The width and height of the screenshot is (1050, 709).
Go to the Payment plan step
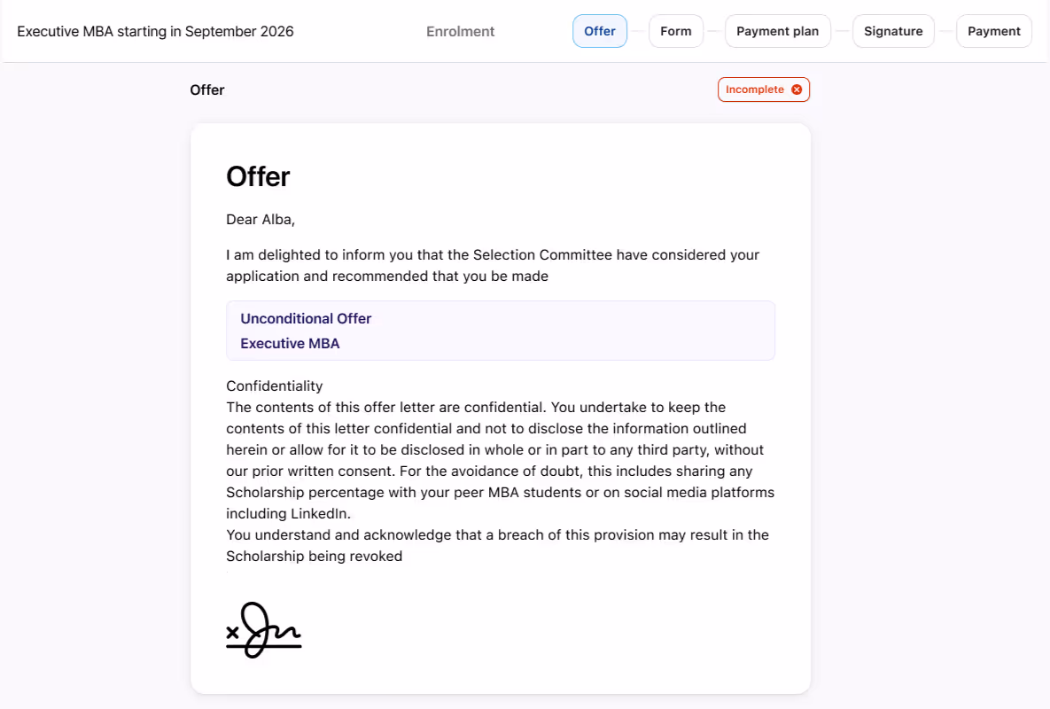click(x=778, y=30)
